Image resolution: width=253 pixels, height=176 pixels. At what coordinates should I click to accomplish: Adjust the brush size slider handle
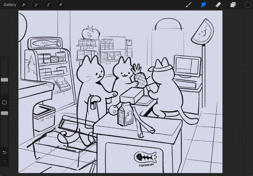(x=4, y=80)
